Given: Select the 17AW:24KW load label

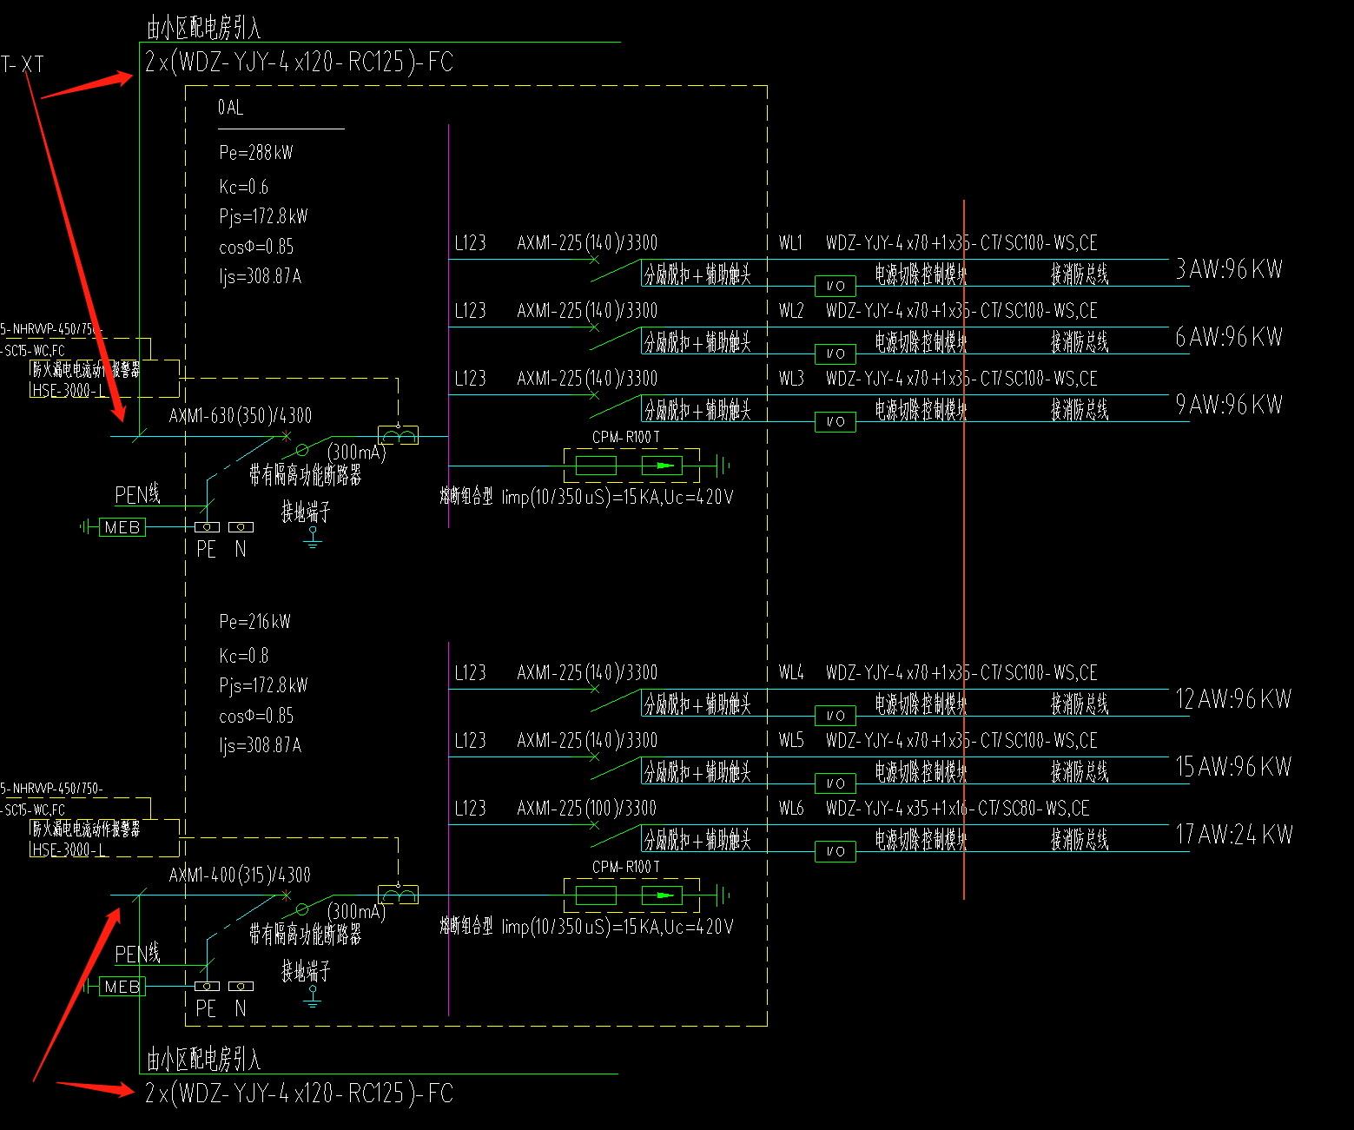Looking at the screenshot, I should point(1235,835).
